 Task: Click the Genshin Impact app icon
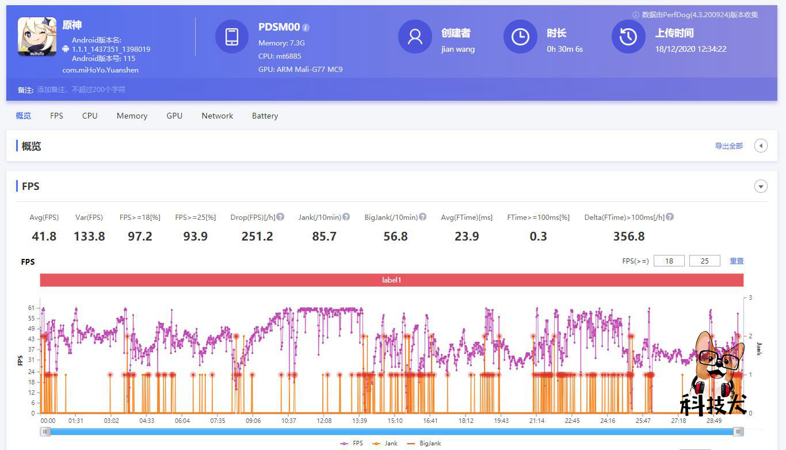37,37
